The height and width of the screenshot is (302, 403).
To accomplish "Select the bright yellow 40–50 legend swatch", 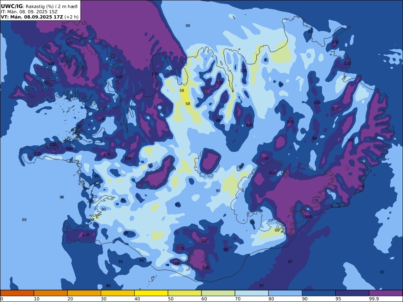I will pos(151,293).
